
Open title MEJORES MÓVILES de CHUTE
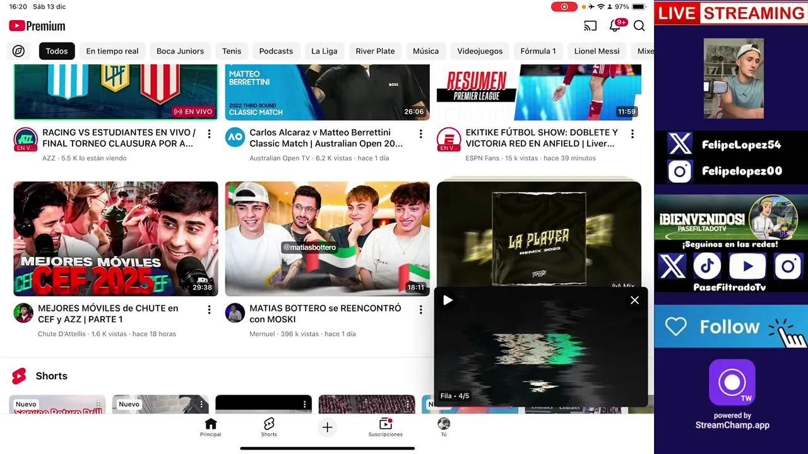108,313
